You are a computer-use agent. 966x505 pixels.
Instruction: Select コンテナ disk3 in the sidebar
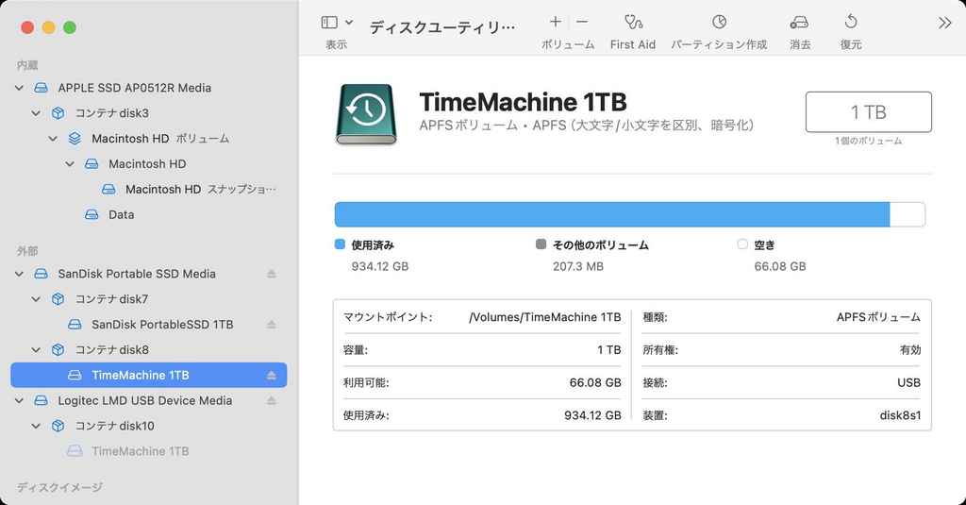(x=148, y=113)
